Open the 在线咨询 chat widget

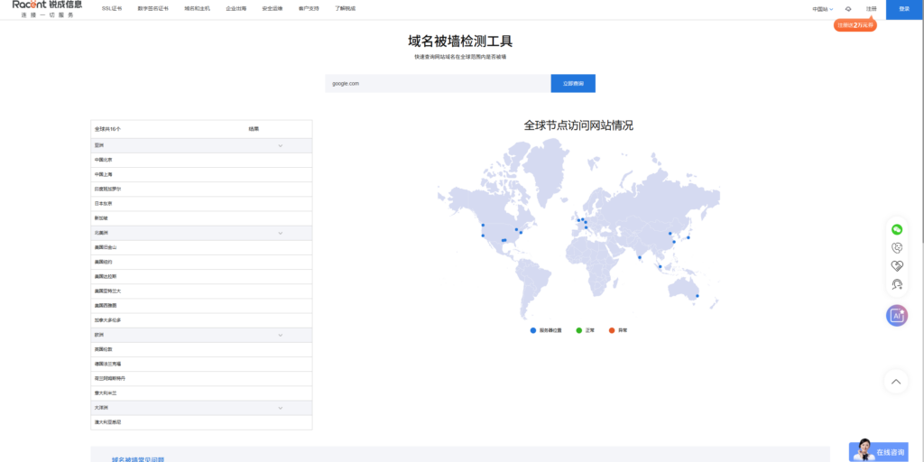click(x=879, y=451)
